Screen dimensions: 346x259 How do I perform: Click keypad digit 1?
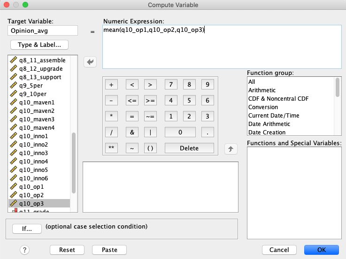[x=171, y=116]
